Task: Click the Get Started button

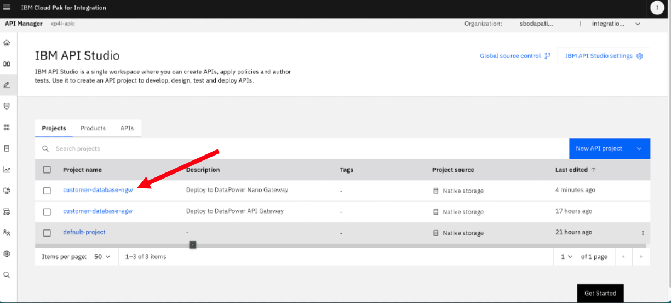Action: (600, 293)
